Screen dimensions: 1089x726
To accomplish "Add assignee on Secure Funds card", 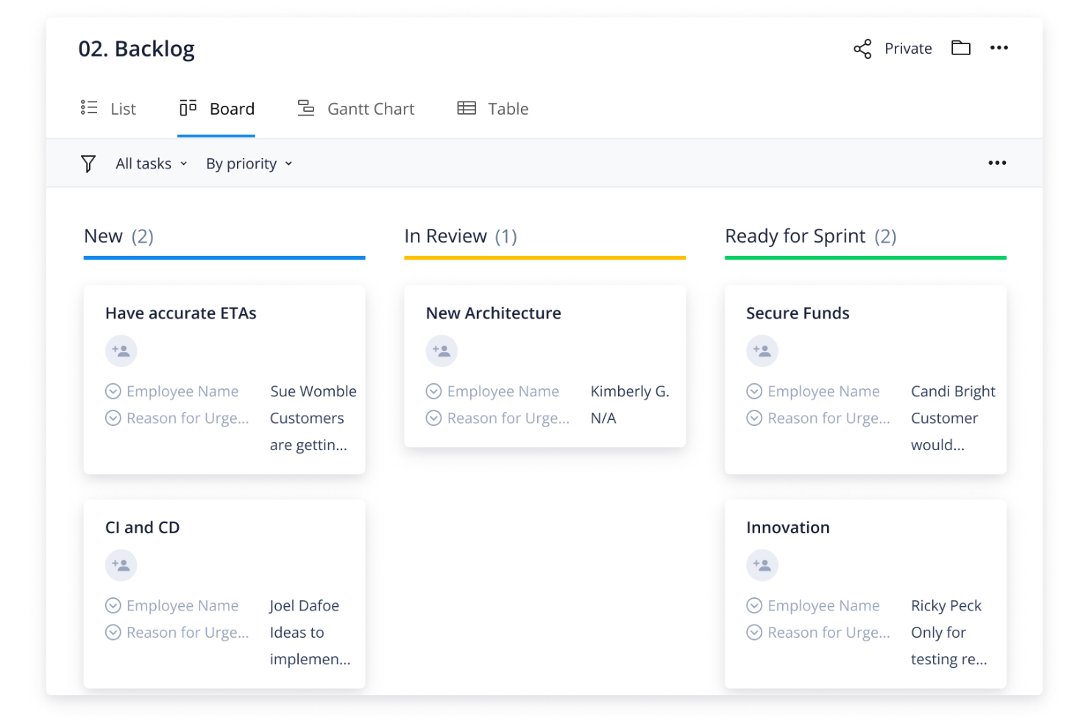I will [762, 351].
